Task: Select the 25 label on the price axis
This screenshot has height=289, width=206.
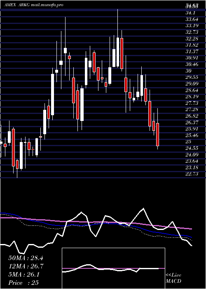Action: point(189,142)
